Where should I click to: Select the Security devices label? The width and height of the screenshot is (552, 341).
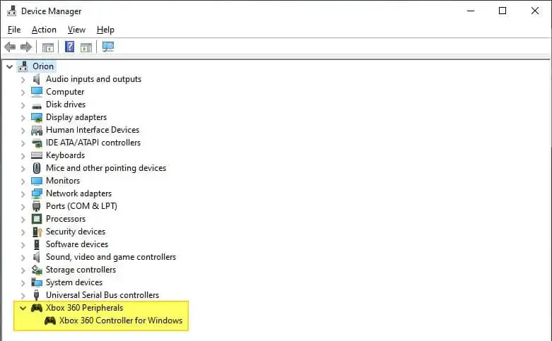pyautogui.click(x=76, y=232)
